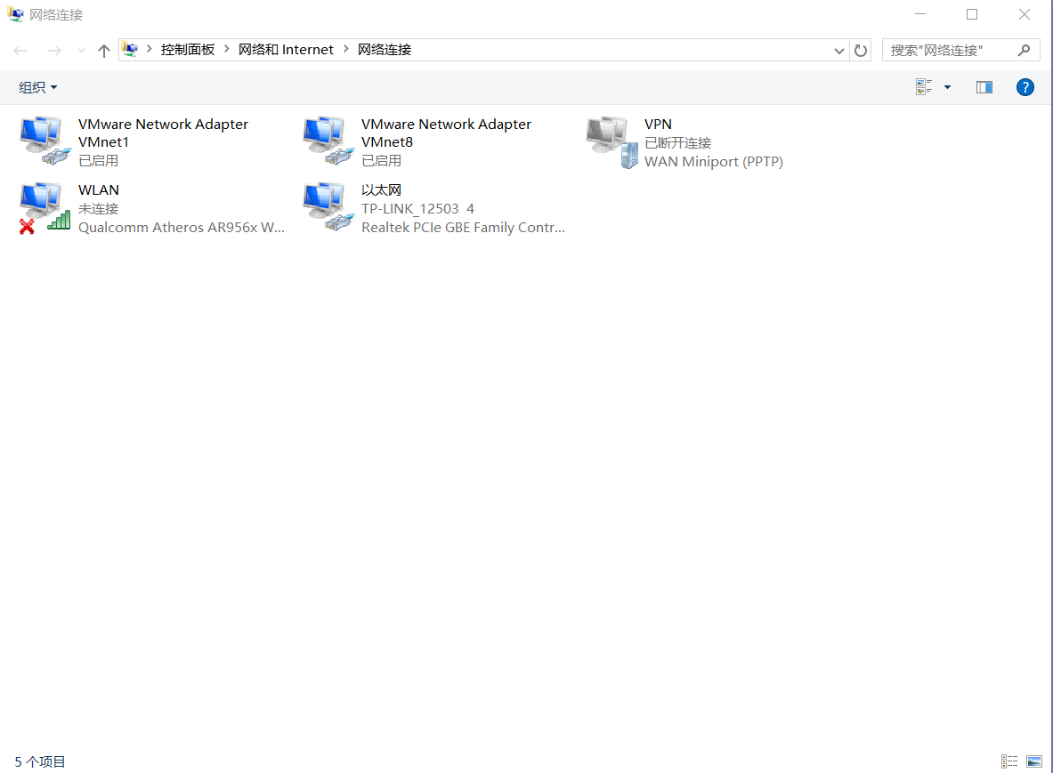Click the search magnifier icon
Viewport: 1053px width, 773px height.
[1024, 51]
